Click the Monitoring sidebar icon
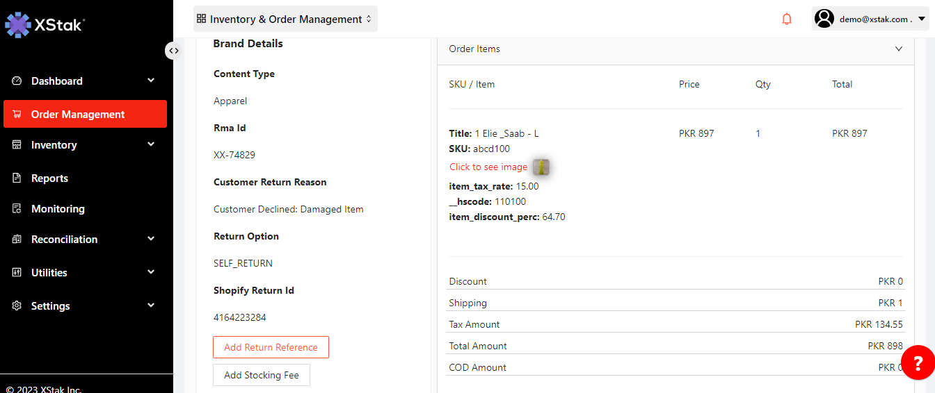Viewport: 935px width, 393px height. tap(17, 209)
